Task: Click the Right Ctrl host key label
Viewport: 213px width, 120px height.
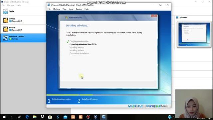Action: [x=164, y=106]
